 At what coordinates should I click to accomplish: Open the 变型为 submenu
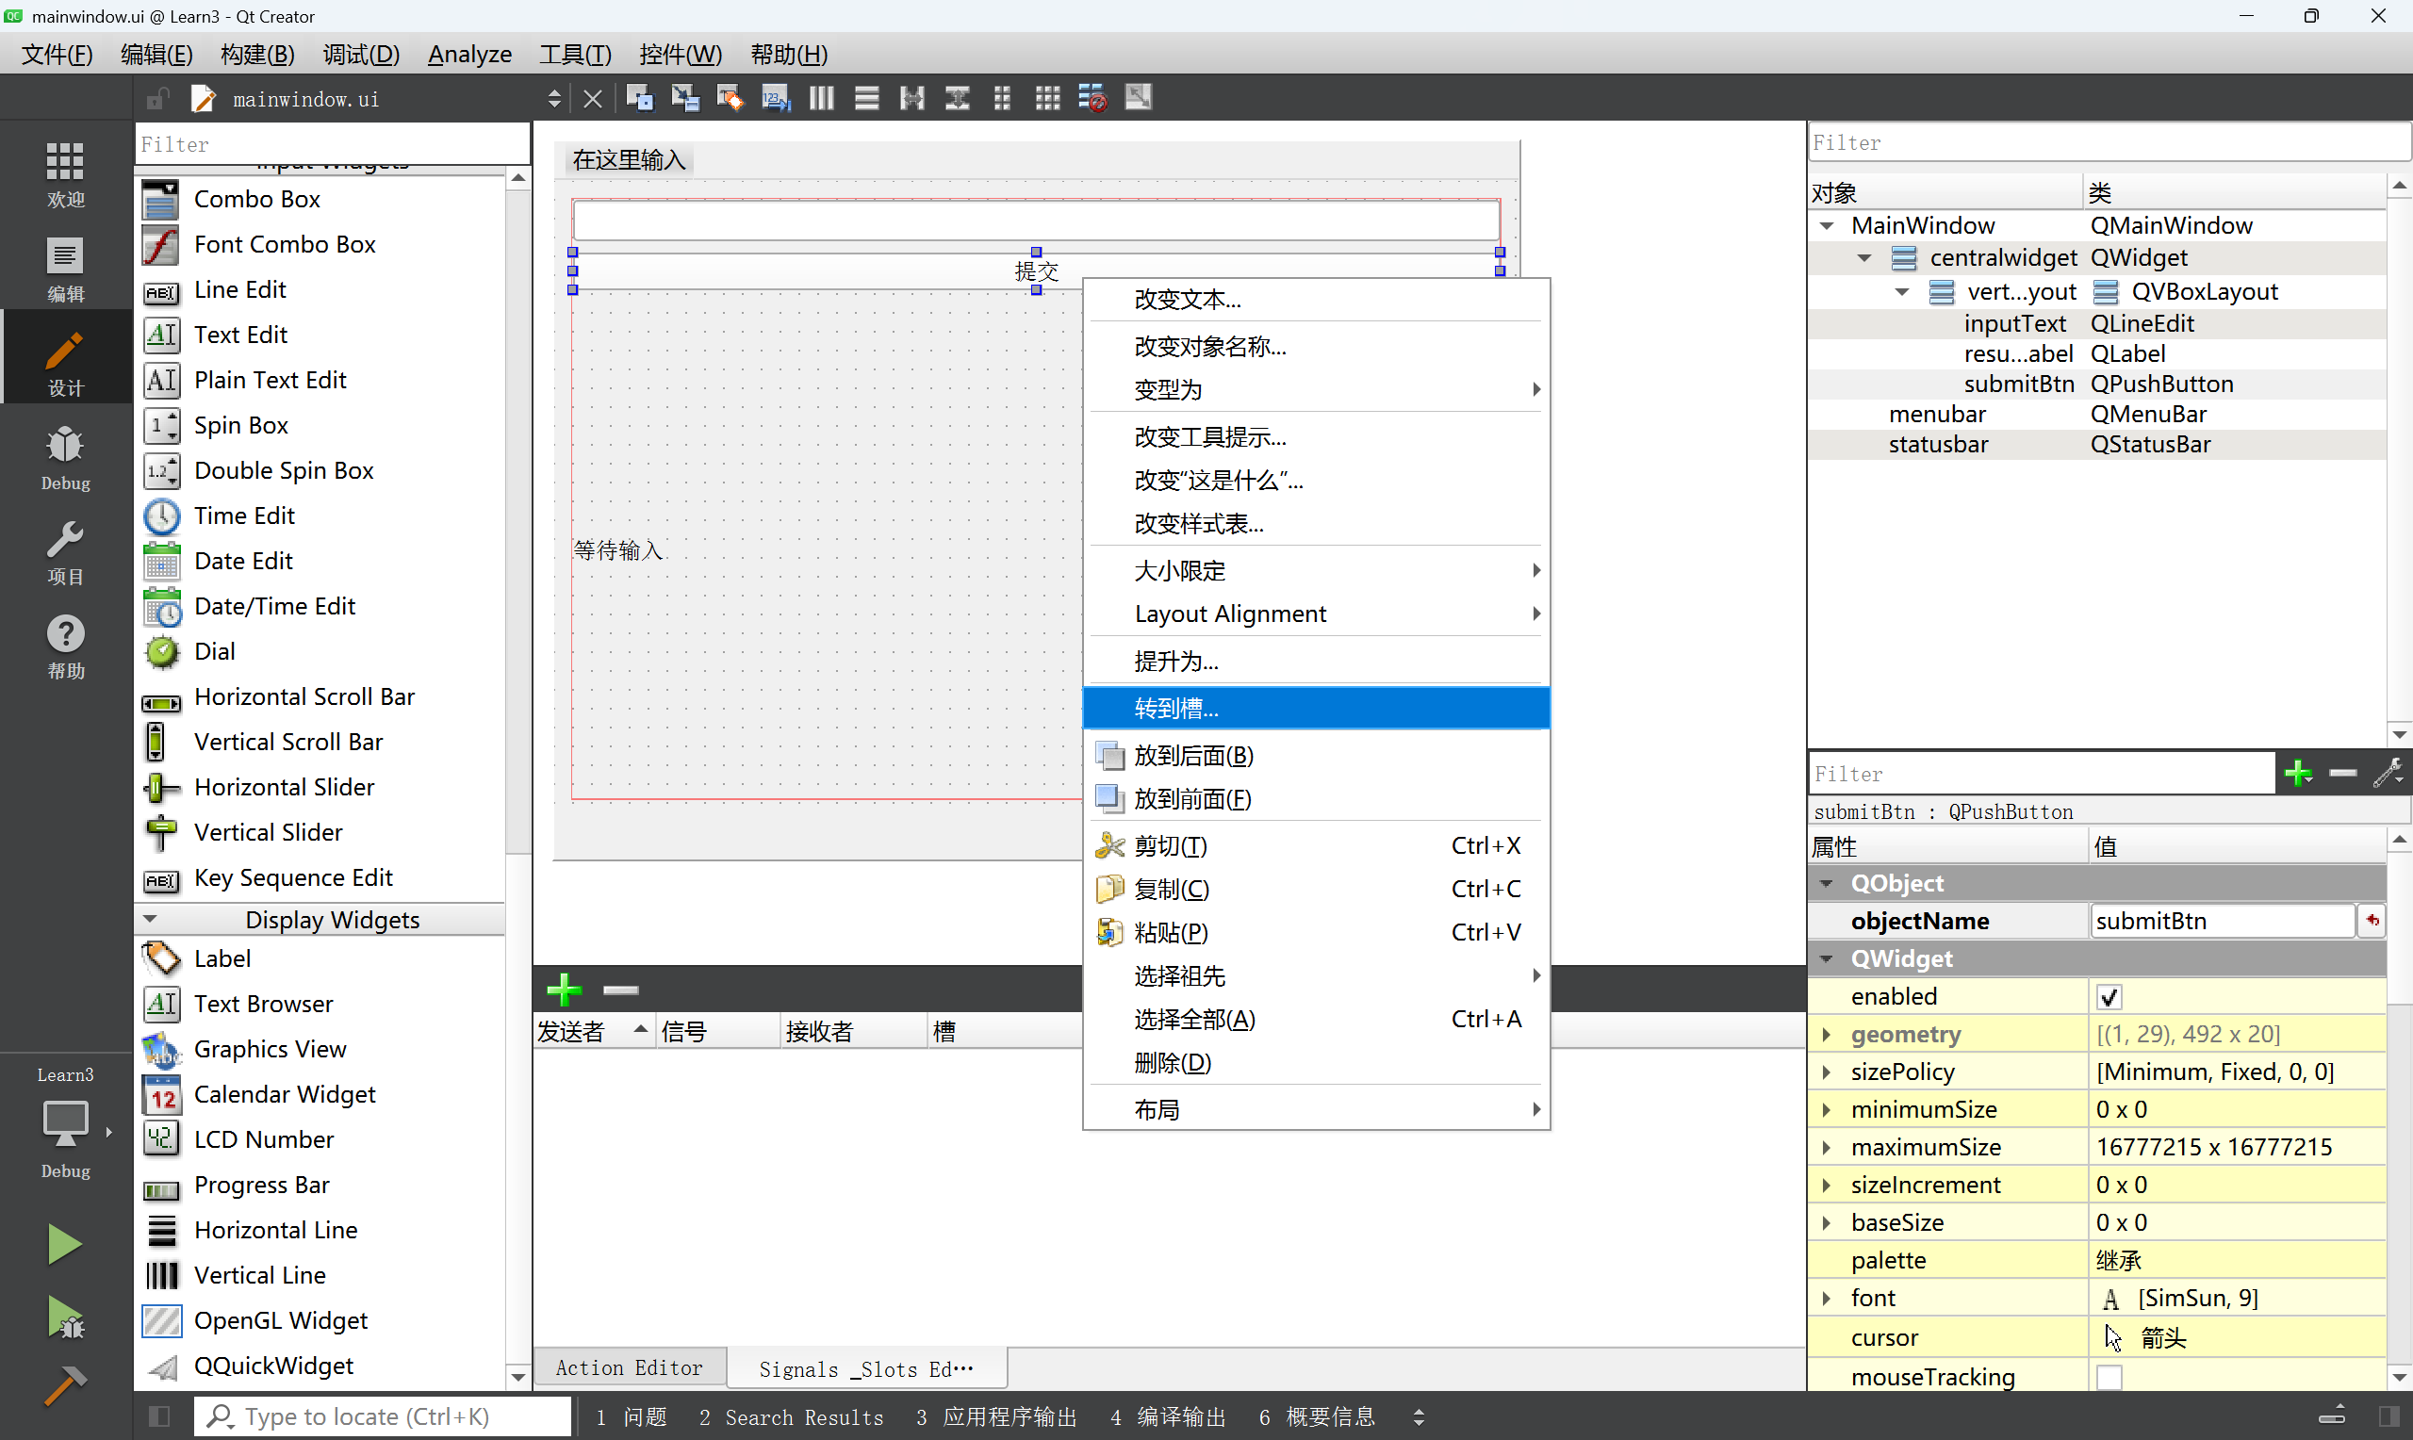point(1316,390)
